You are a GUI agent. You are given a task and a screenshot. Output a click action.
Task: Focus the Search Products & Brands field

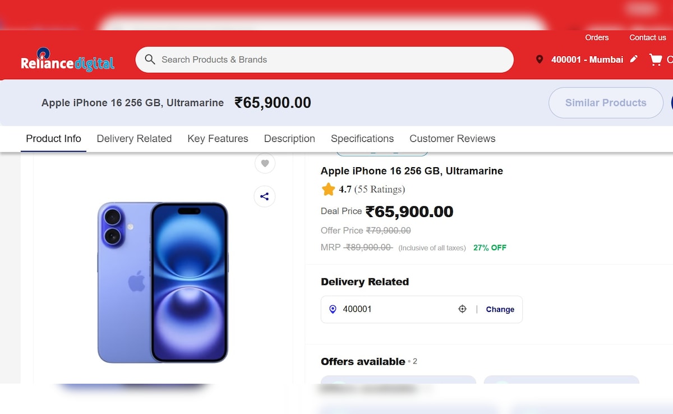331,59
